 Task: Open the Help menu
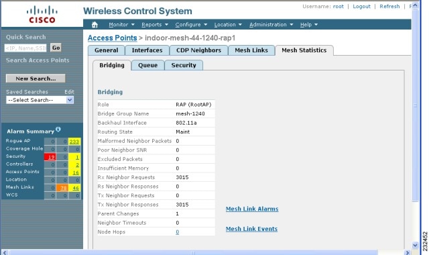point(309,25)
